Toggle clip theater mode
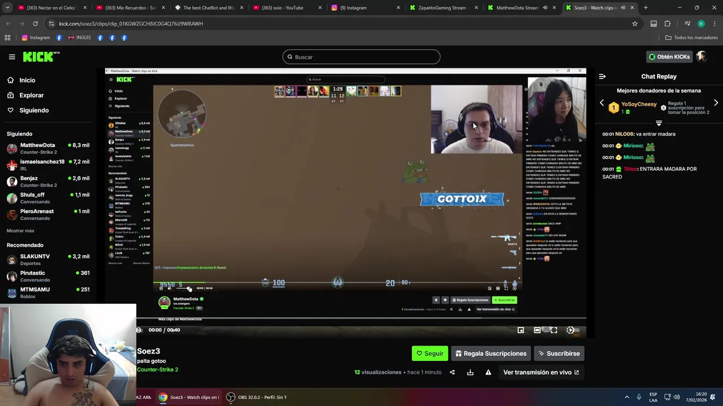 537,330
